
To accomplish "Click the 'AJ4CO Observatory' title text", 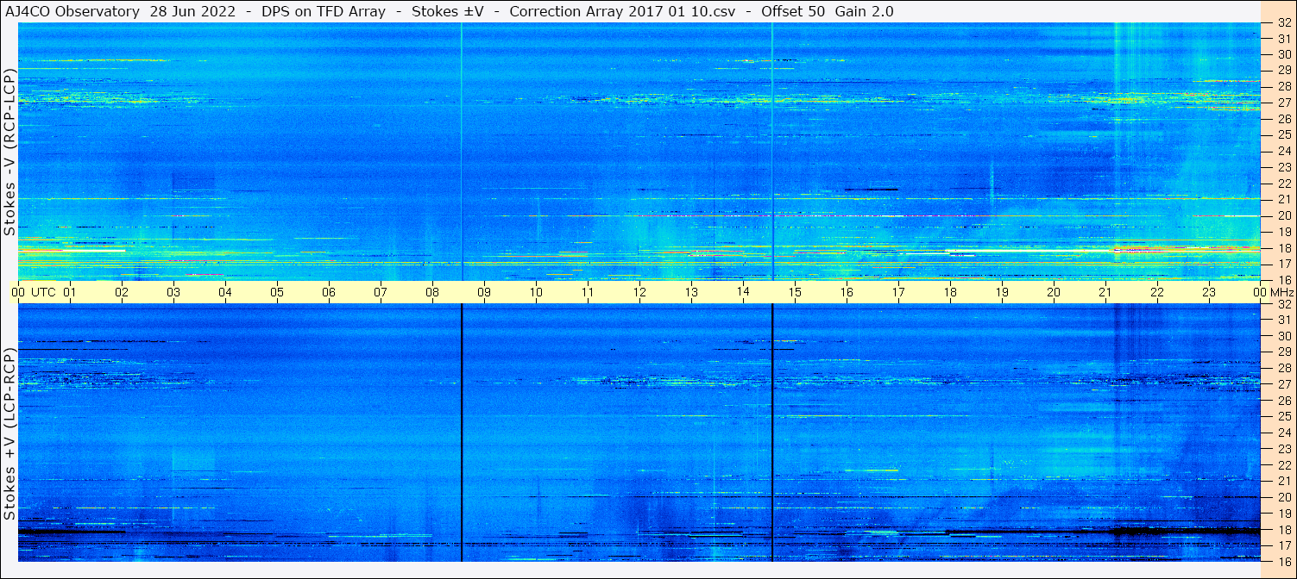I will tap(72, 12).
